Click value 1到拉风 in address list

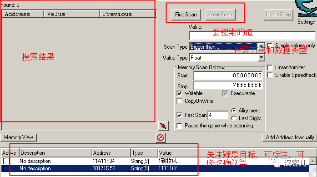pyautogui.click(x=168, y=161)
